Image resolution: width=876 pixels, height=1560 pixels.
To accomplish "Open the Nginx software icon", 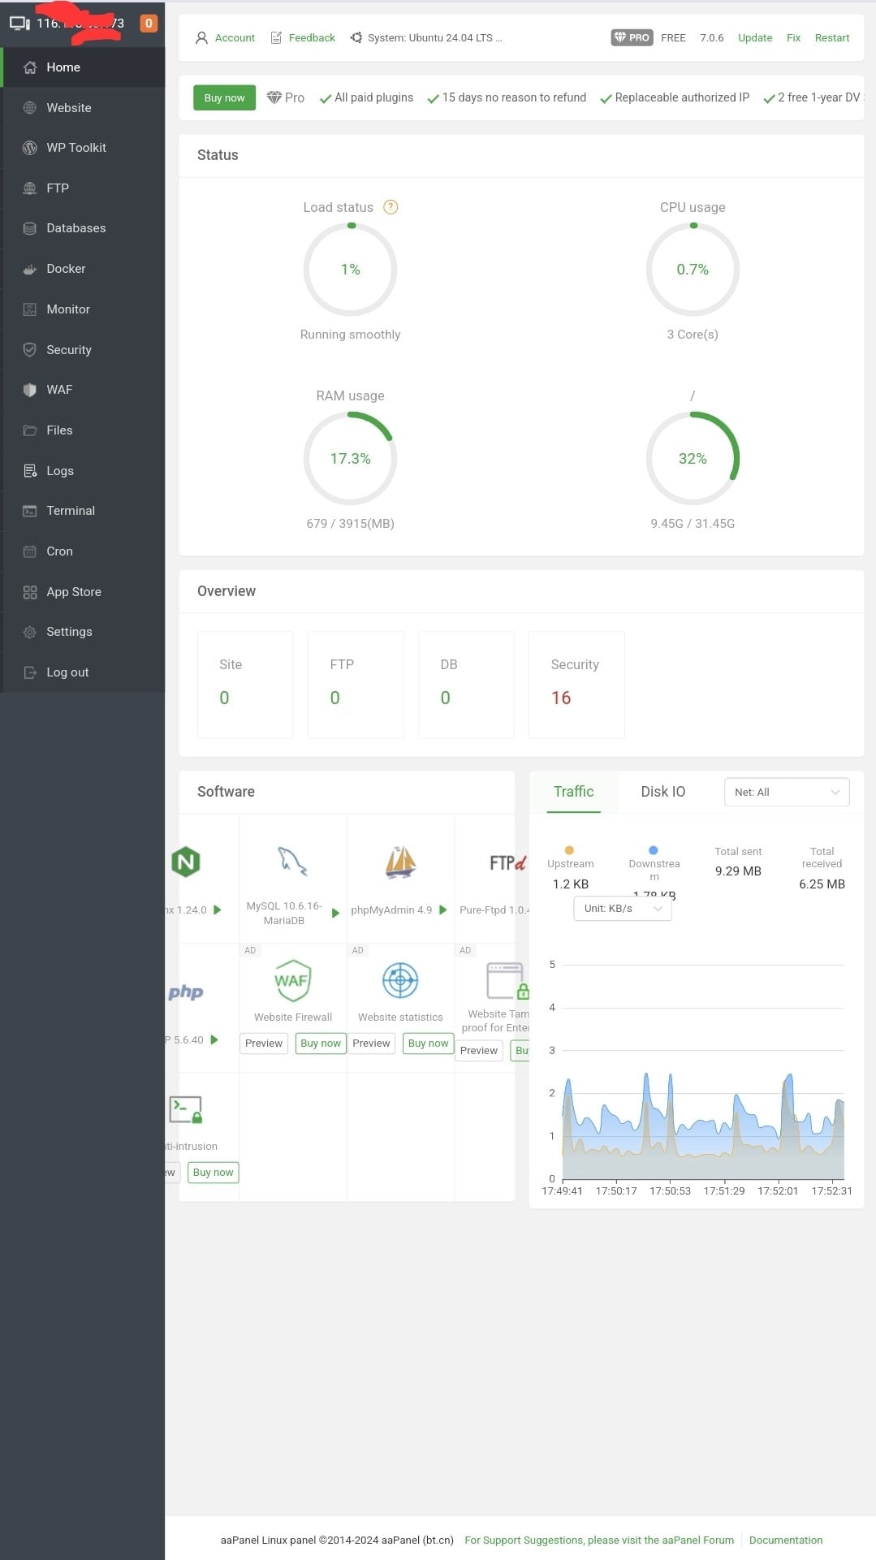I will click(186, 862).
